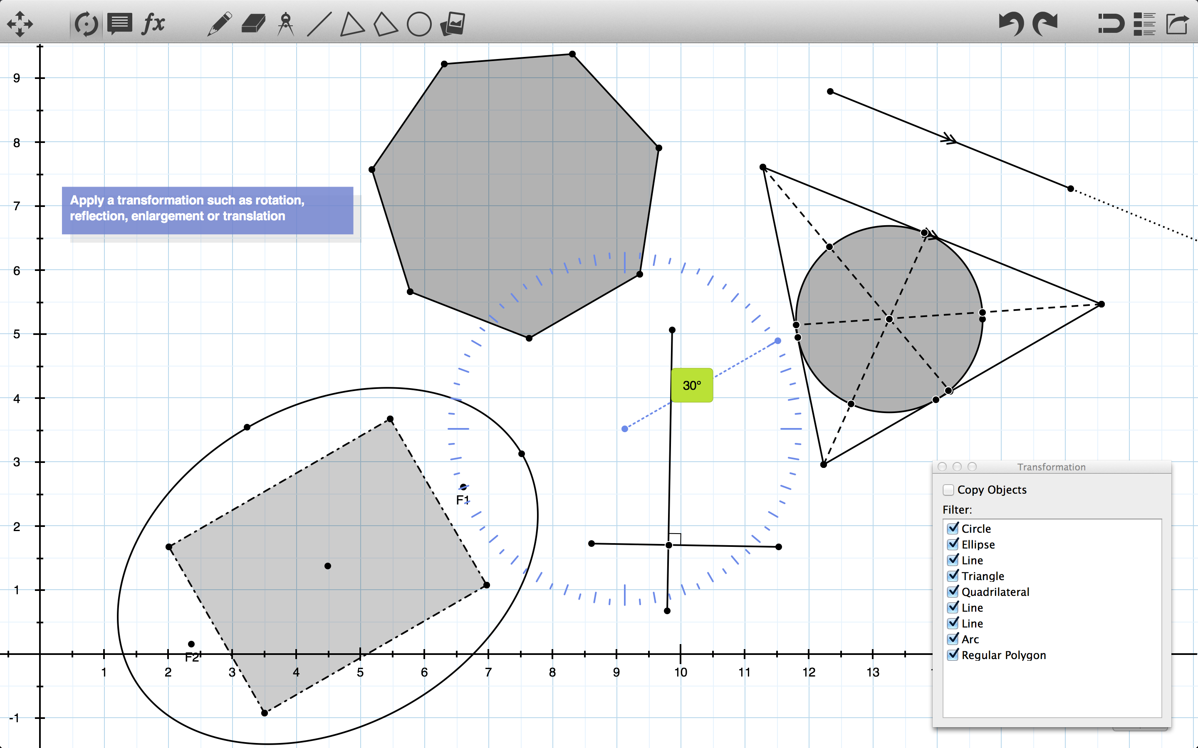
Task: Click the y-axis label "9"
Action: pos(17,78)
